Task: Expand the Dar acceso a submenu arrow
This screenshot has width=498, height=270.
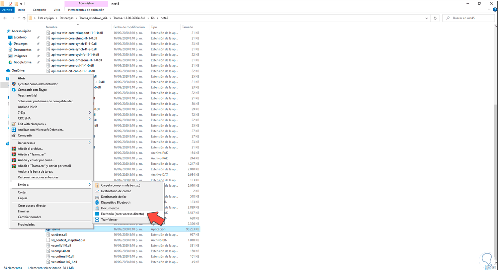Action: click(x=90, y=143)
